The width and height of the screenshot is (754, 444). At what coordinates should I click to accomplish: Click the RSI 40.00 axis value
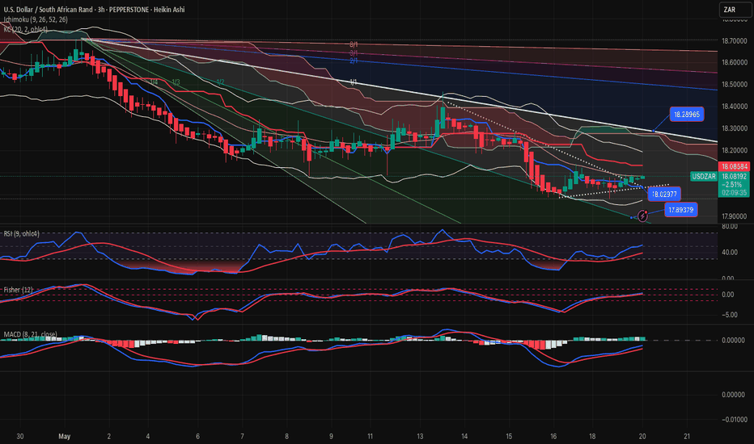click(728, 252)
